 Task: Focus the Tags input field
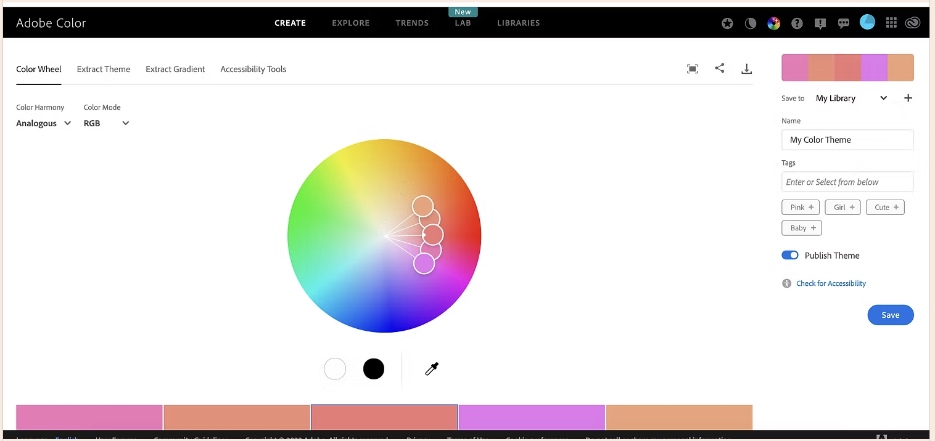coord(847,182)
